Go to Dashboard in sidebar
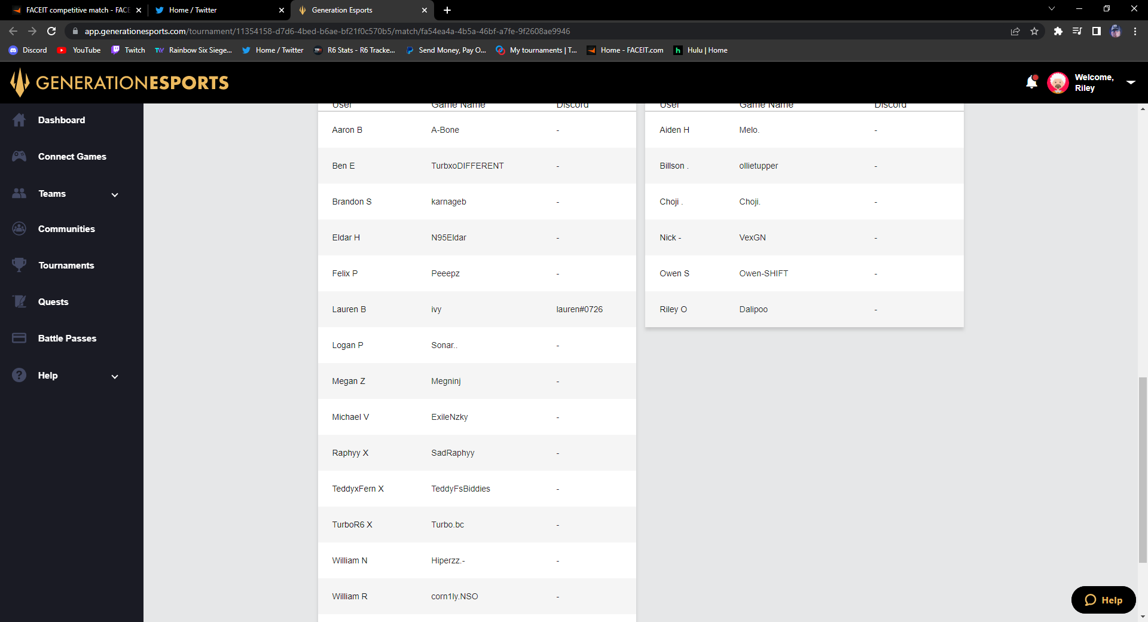The height and width of the screenshot is (622, 1148). 61,120
